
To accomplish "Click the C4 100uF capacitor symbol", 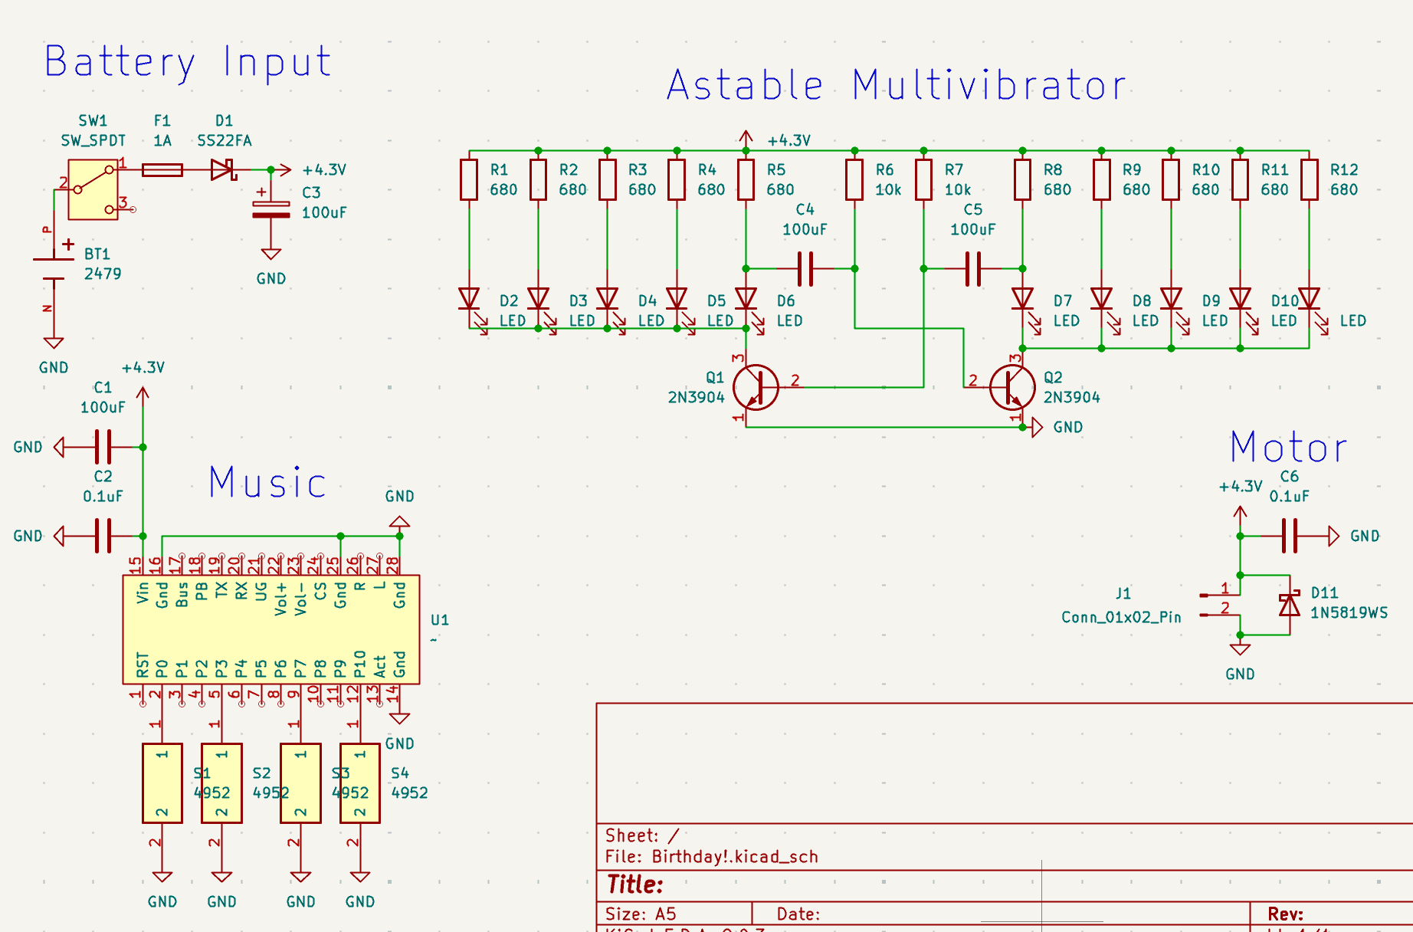I will click(x=805, y=269).
